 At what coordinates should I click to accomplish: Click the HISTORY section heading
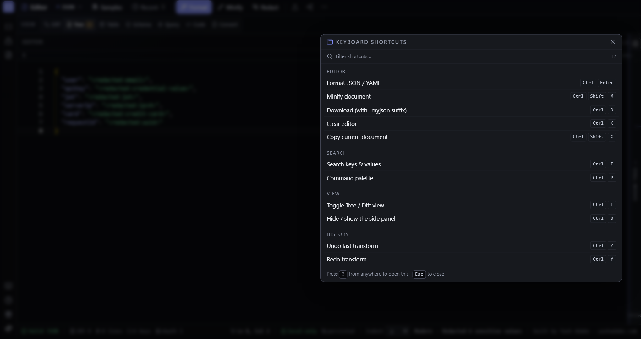point(337,234)
